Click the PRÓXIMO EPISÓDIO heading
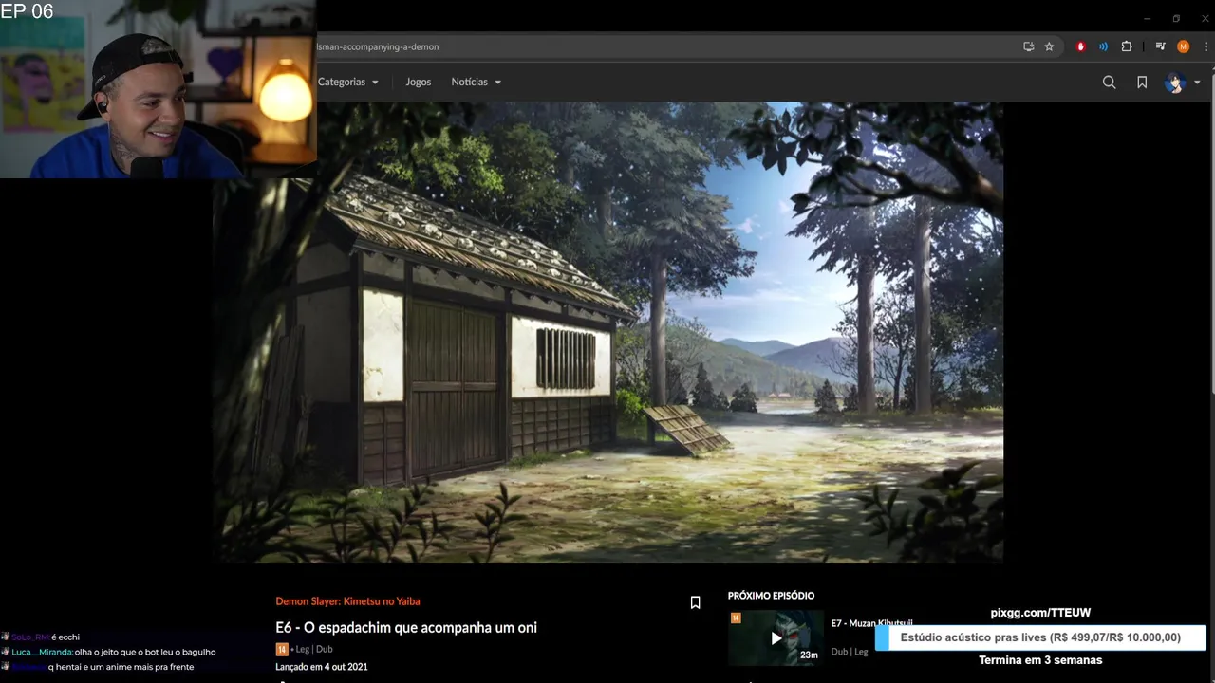 (x=771, y=596)
